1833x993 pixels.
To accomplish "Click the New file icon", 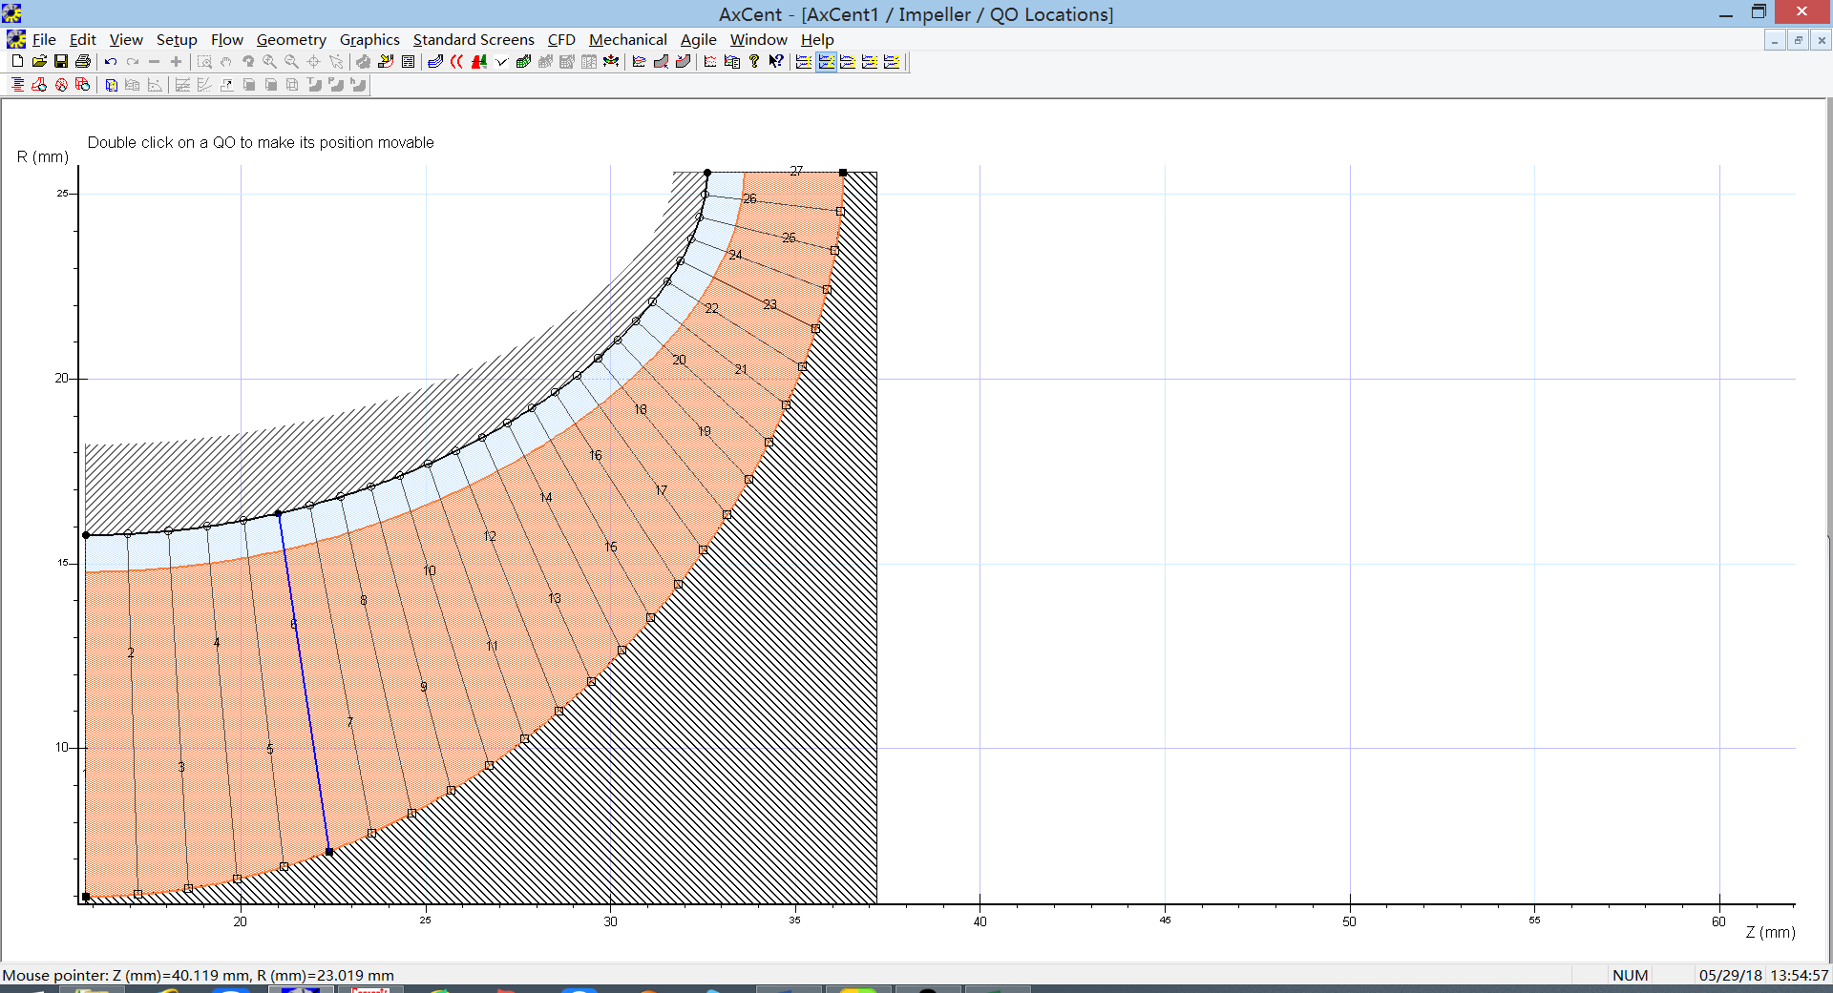I will point(17,62).
